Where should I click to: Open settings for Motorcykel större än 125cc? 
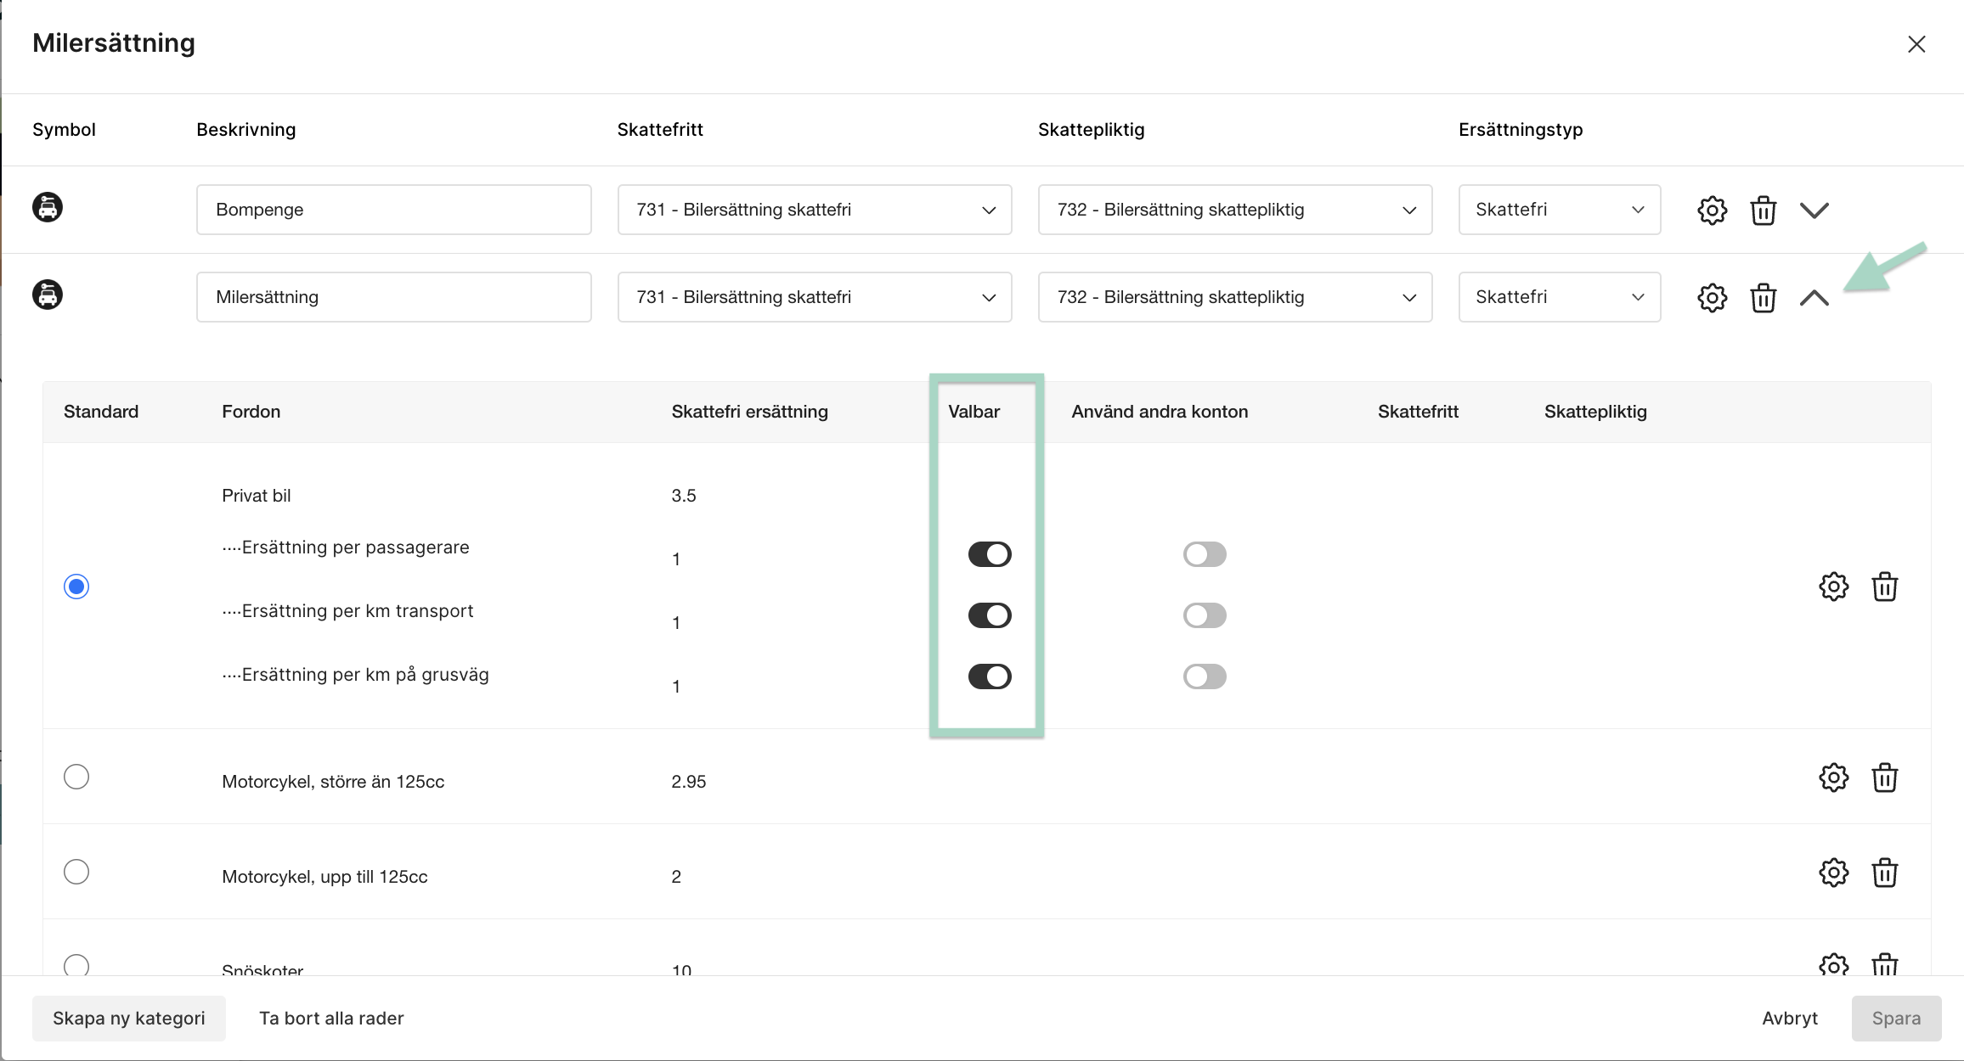[x=1833, y=778]
